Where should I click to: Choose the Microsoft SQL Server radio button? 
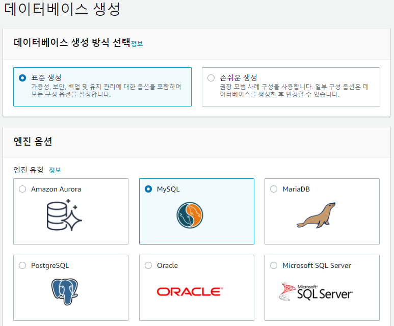tap(274, 265)
